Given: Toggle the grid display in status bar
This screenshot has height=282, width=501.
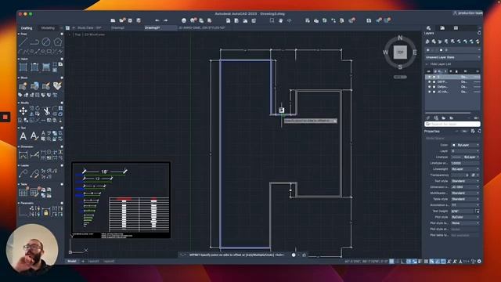Looking at the screenshot, I should coord(397,261).
